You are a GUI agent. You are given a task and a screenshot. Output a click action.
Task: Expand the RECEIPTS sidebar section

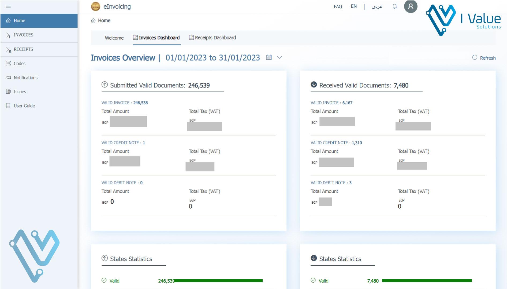(23, 49)
